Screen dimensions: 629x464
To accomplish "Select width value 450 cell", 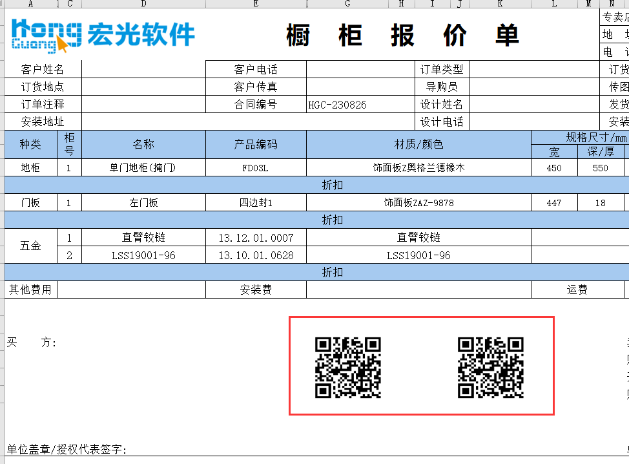I will coord(554,167).
